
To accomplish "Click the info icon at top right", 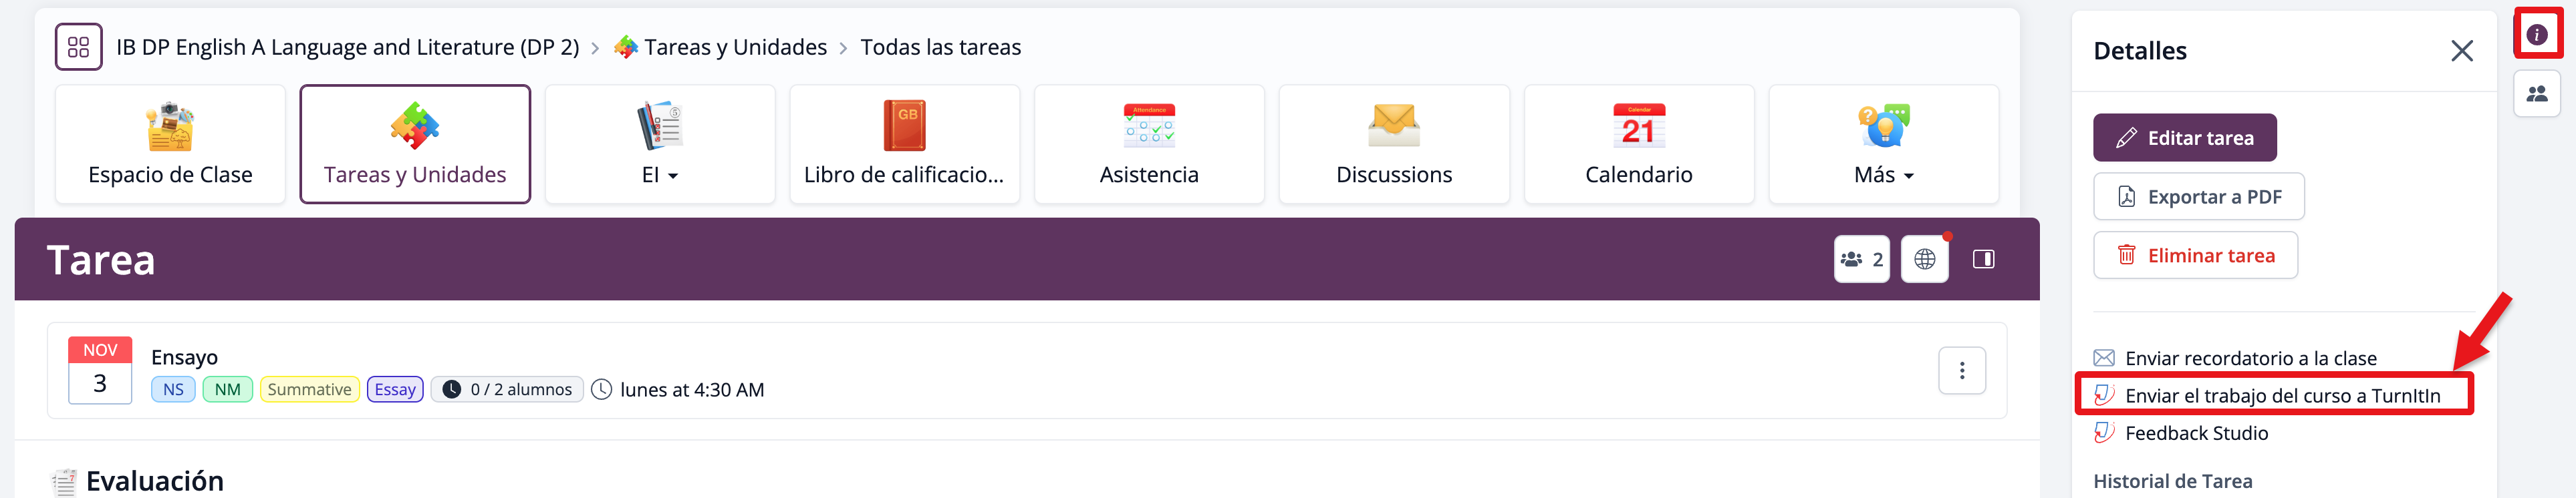I will [2537, 35].
